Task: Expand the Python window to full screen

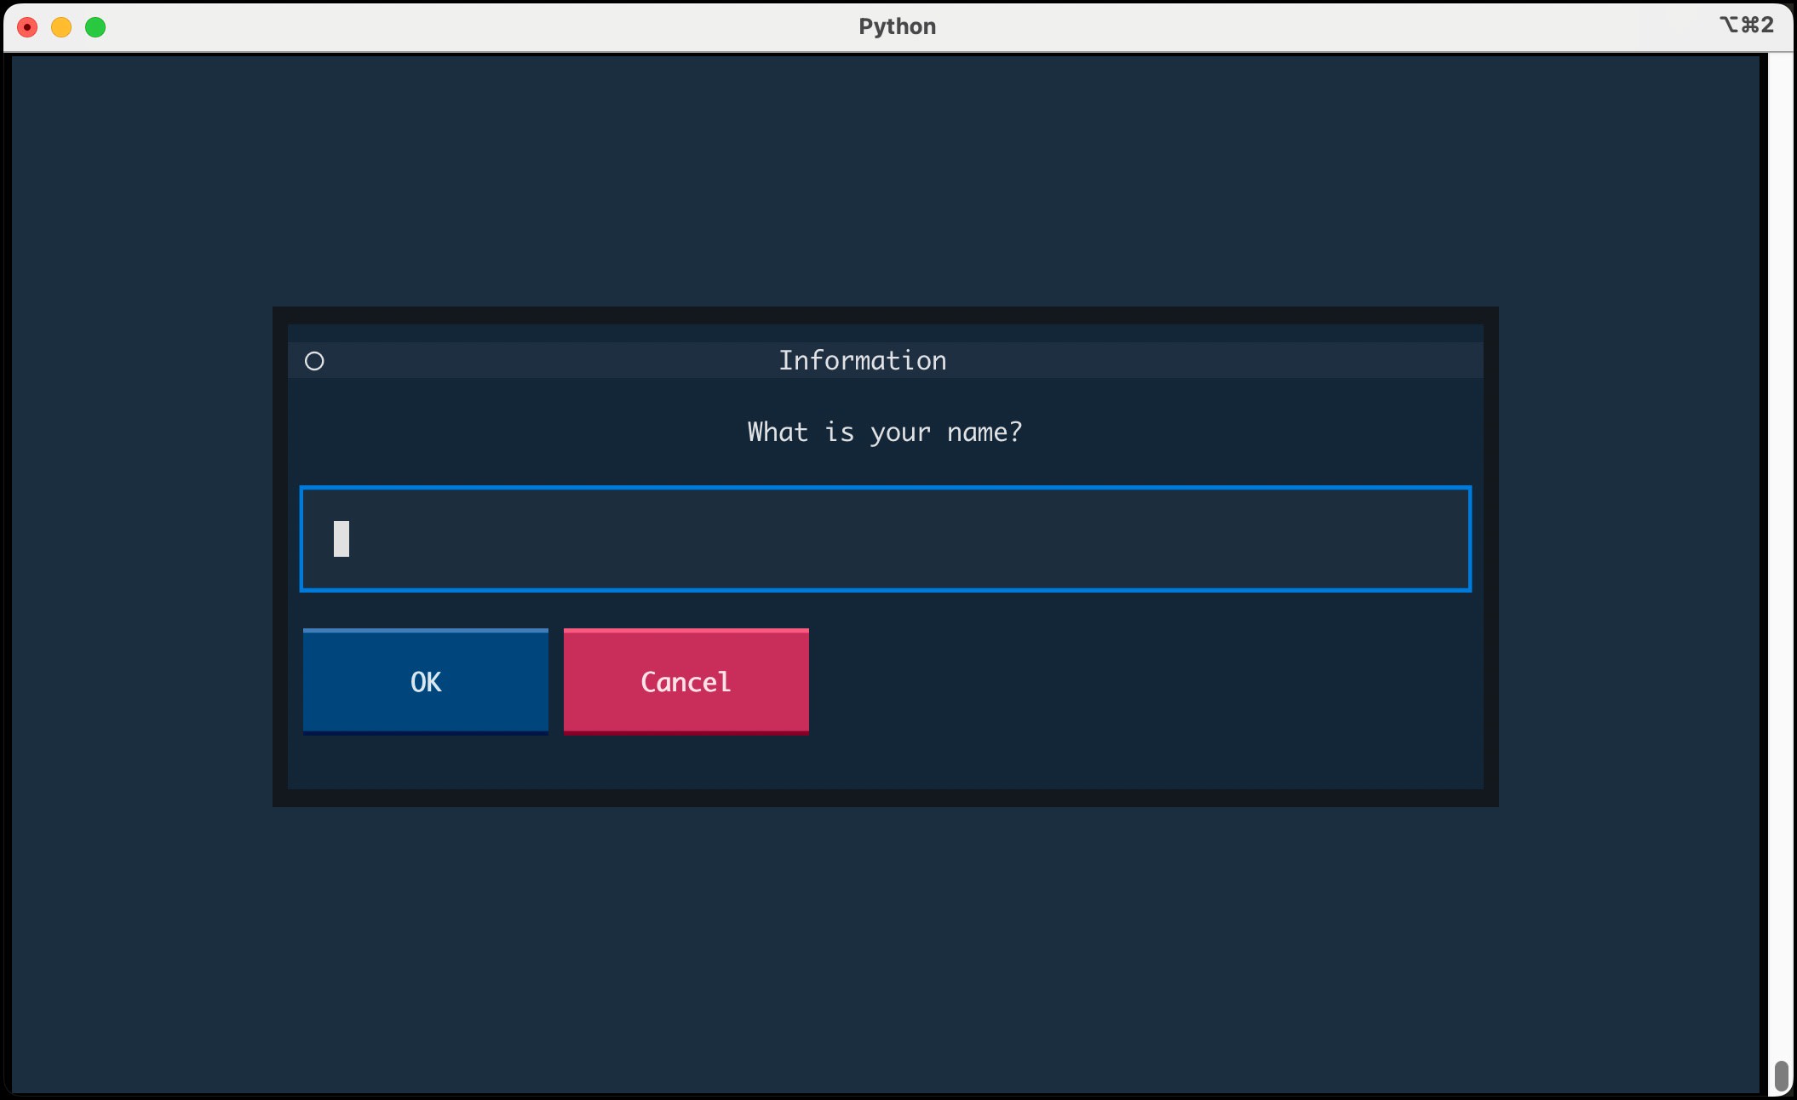Action: (x=95, y=26)
